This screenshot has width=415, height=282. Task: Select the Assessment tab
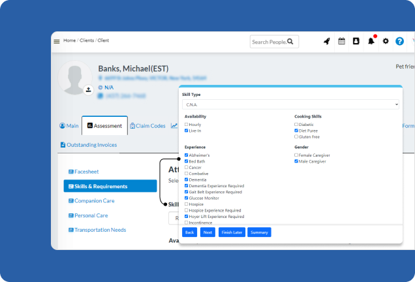tap(104, 126)
